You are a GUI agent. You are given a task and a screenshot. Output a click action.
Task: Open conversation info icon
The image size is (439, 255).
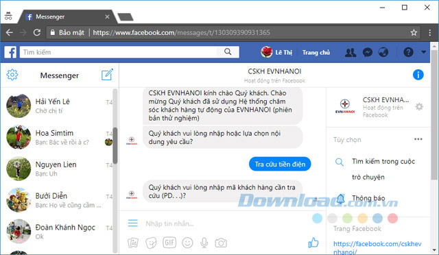418,75
